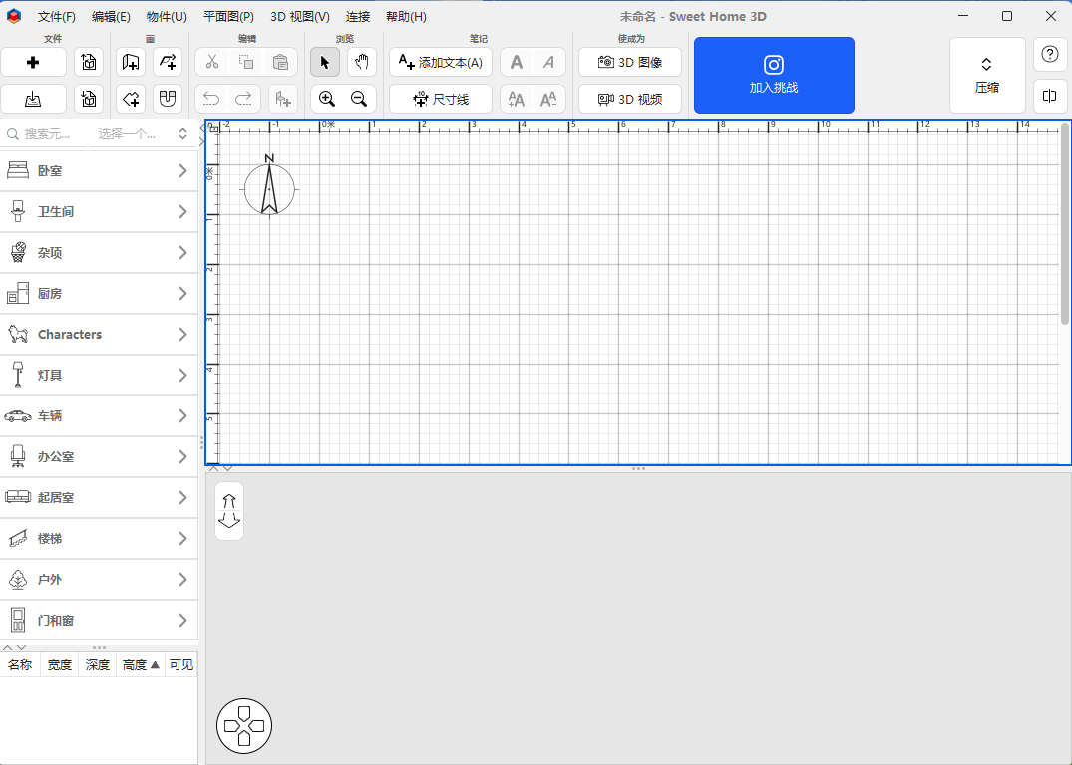Image resolution: width=1072 pixels, height=765 pixels.
Task: Click the 添加文本(A) button
Action: click(441, 62)
